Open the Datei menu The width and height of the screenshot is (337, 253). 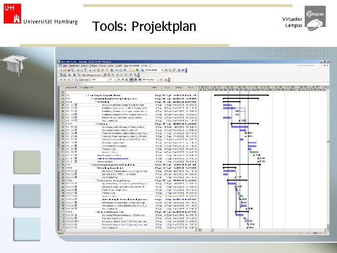[65, 66]
